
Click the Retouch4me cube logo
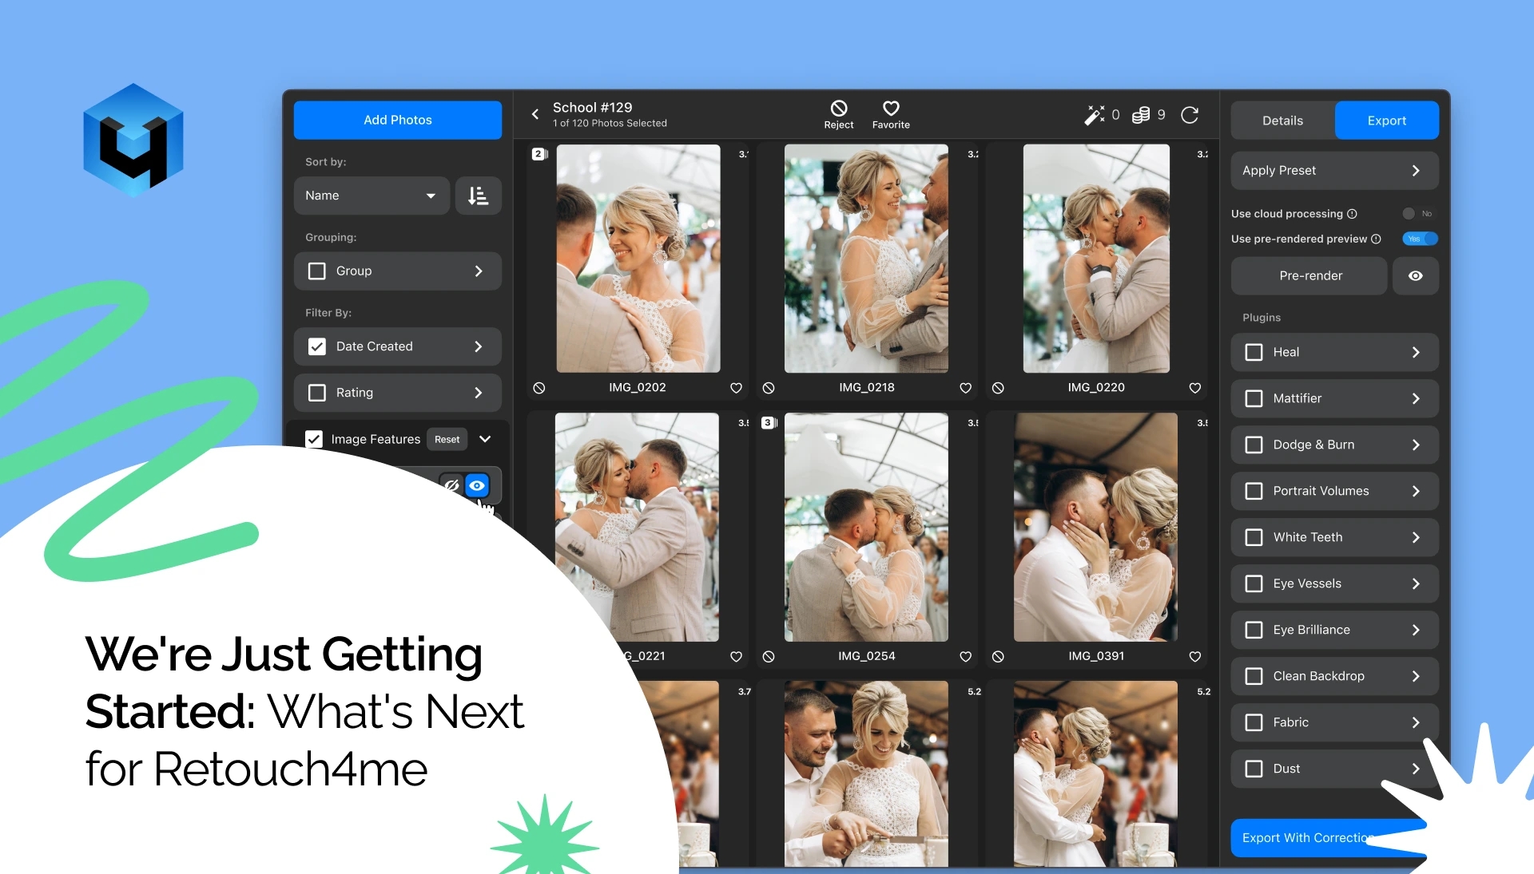133,140
